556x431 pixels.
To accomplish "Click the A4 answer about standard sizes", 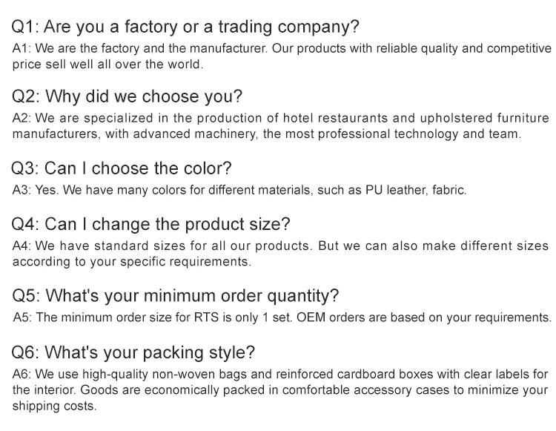I will pyautogui.click(x=282, y=253).
